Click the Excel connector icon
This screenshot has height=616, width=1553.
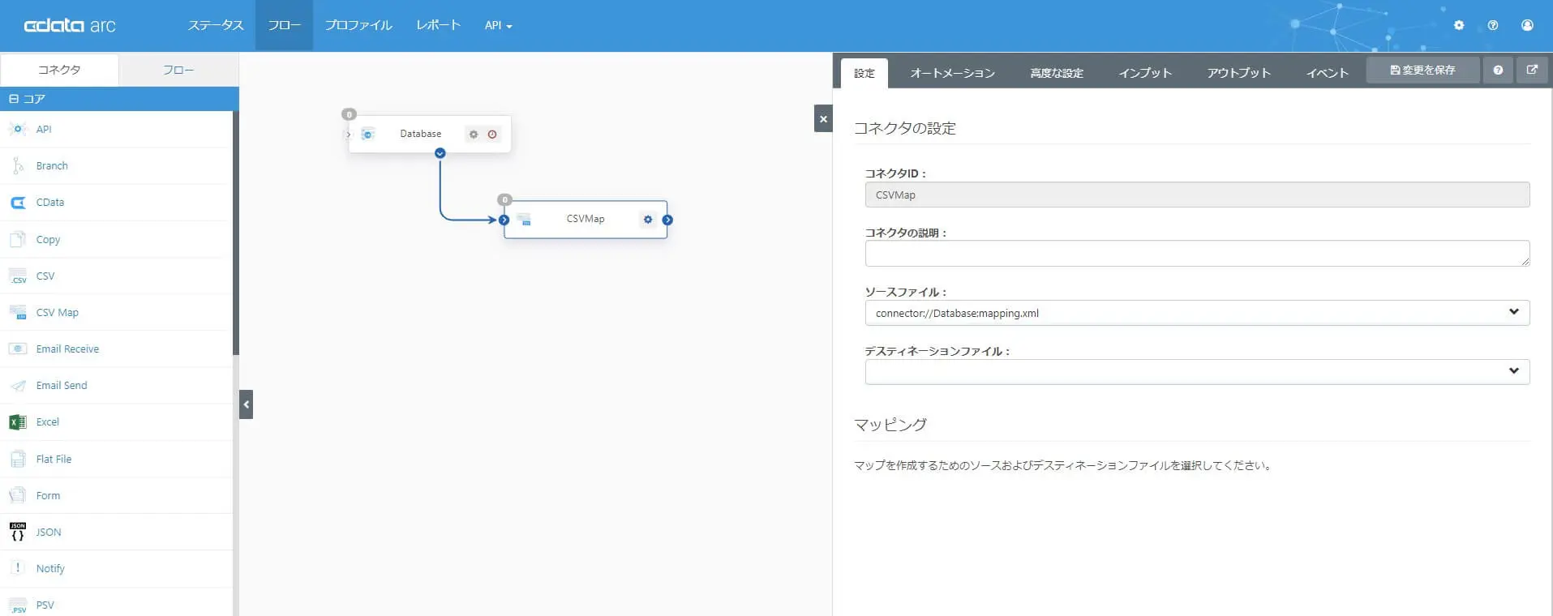click(18, 422)
